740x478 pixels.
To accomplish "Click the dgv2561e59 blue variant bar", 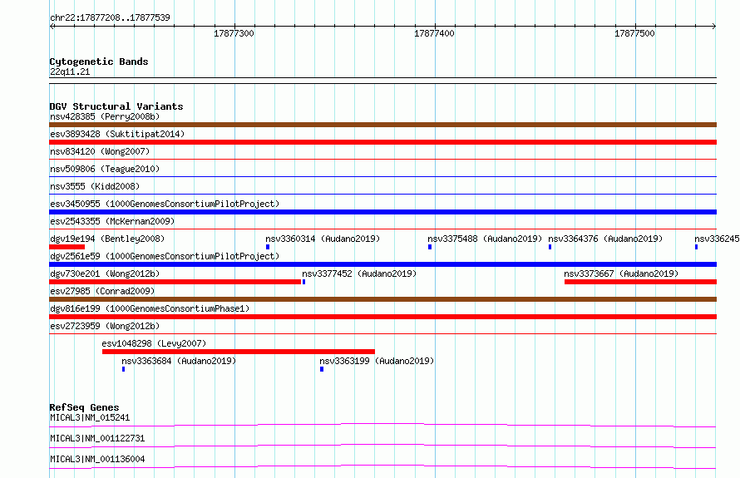I will coord(382,264).
